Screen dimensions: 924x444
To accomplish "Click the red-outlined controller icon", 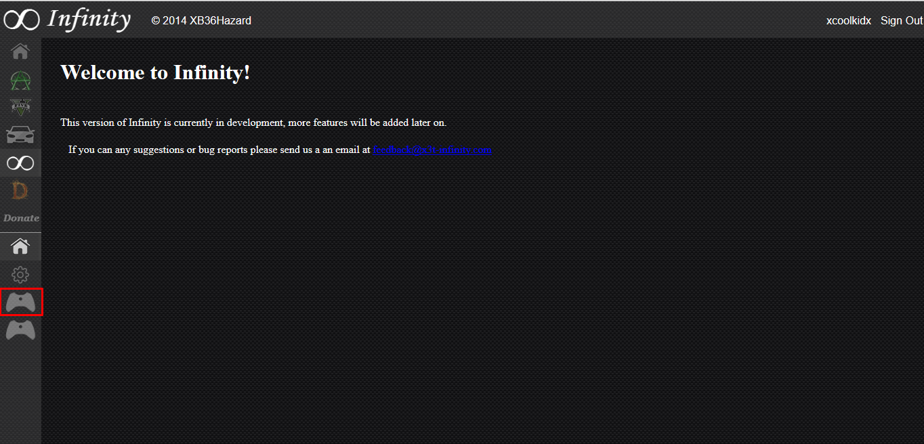I will tap(21, 302).
